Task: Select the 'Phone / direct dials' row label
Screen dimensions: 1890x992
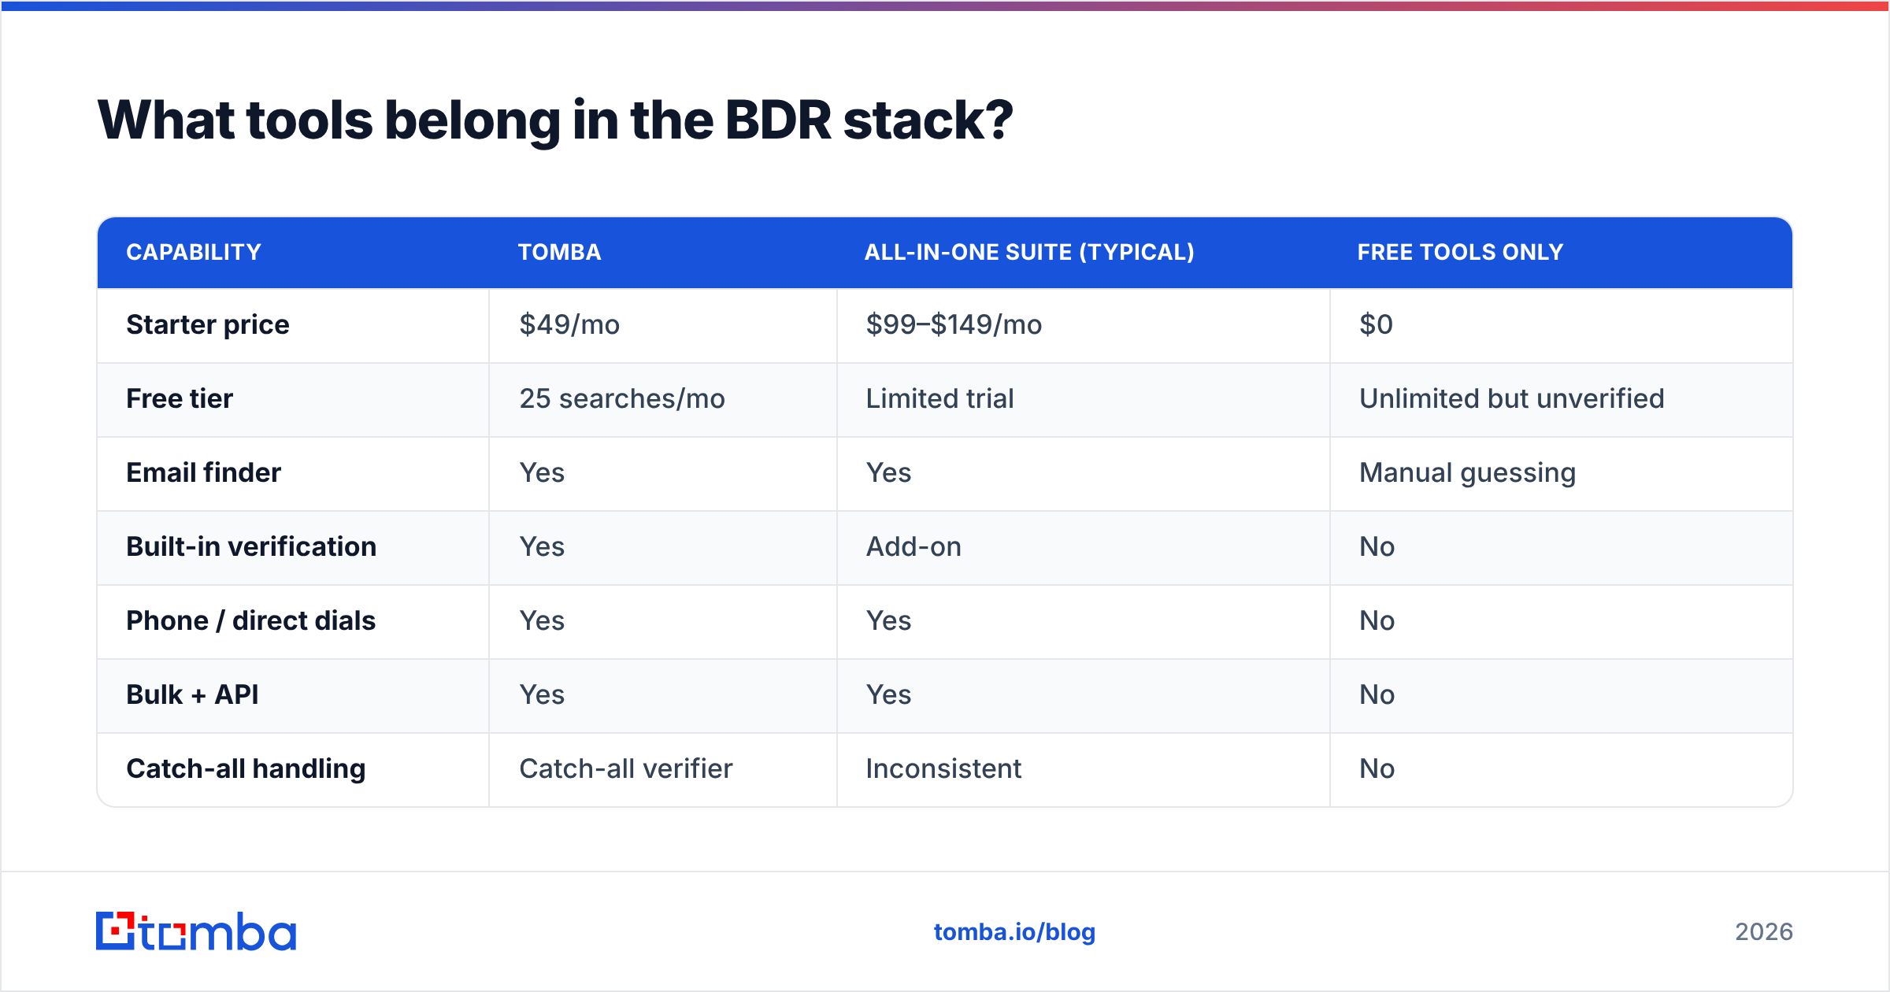Action: coord(250,620)
